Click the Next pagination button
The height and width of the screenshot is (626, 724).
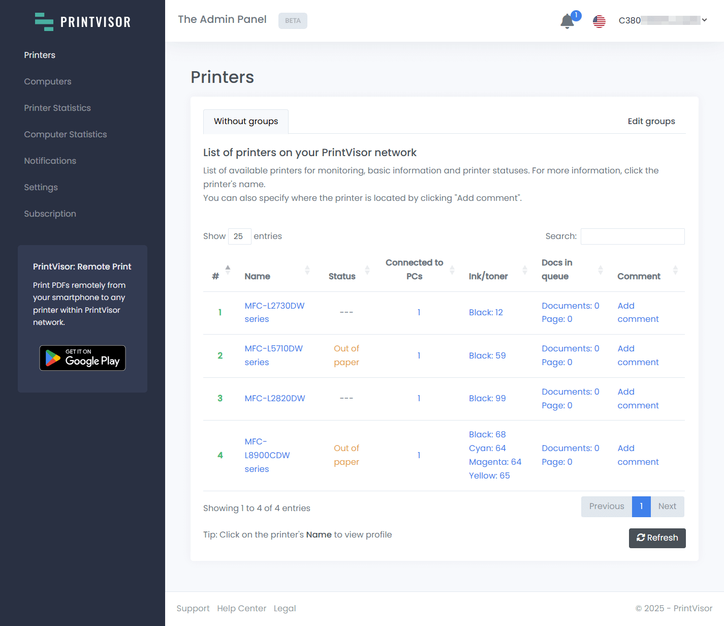tap(667, 506)
